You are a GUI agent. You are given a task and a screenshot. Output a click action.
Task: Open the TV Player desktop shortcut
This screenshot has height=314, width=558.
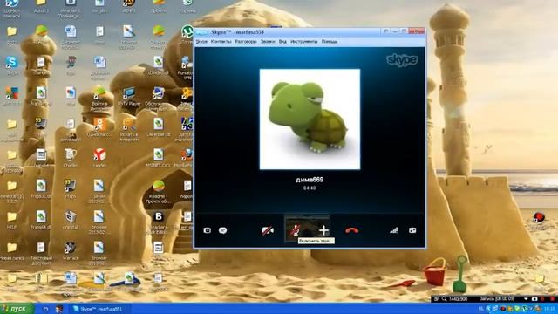[x=129, y=93]
